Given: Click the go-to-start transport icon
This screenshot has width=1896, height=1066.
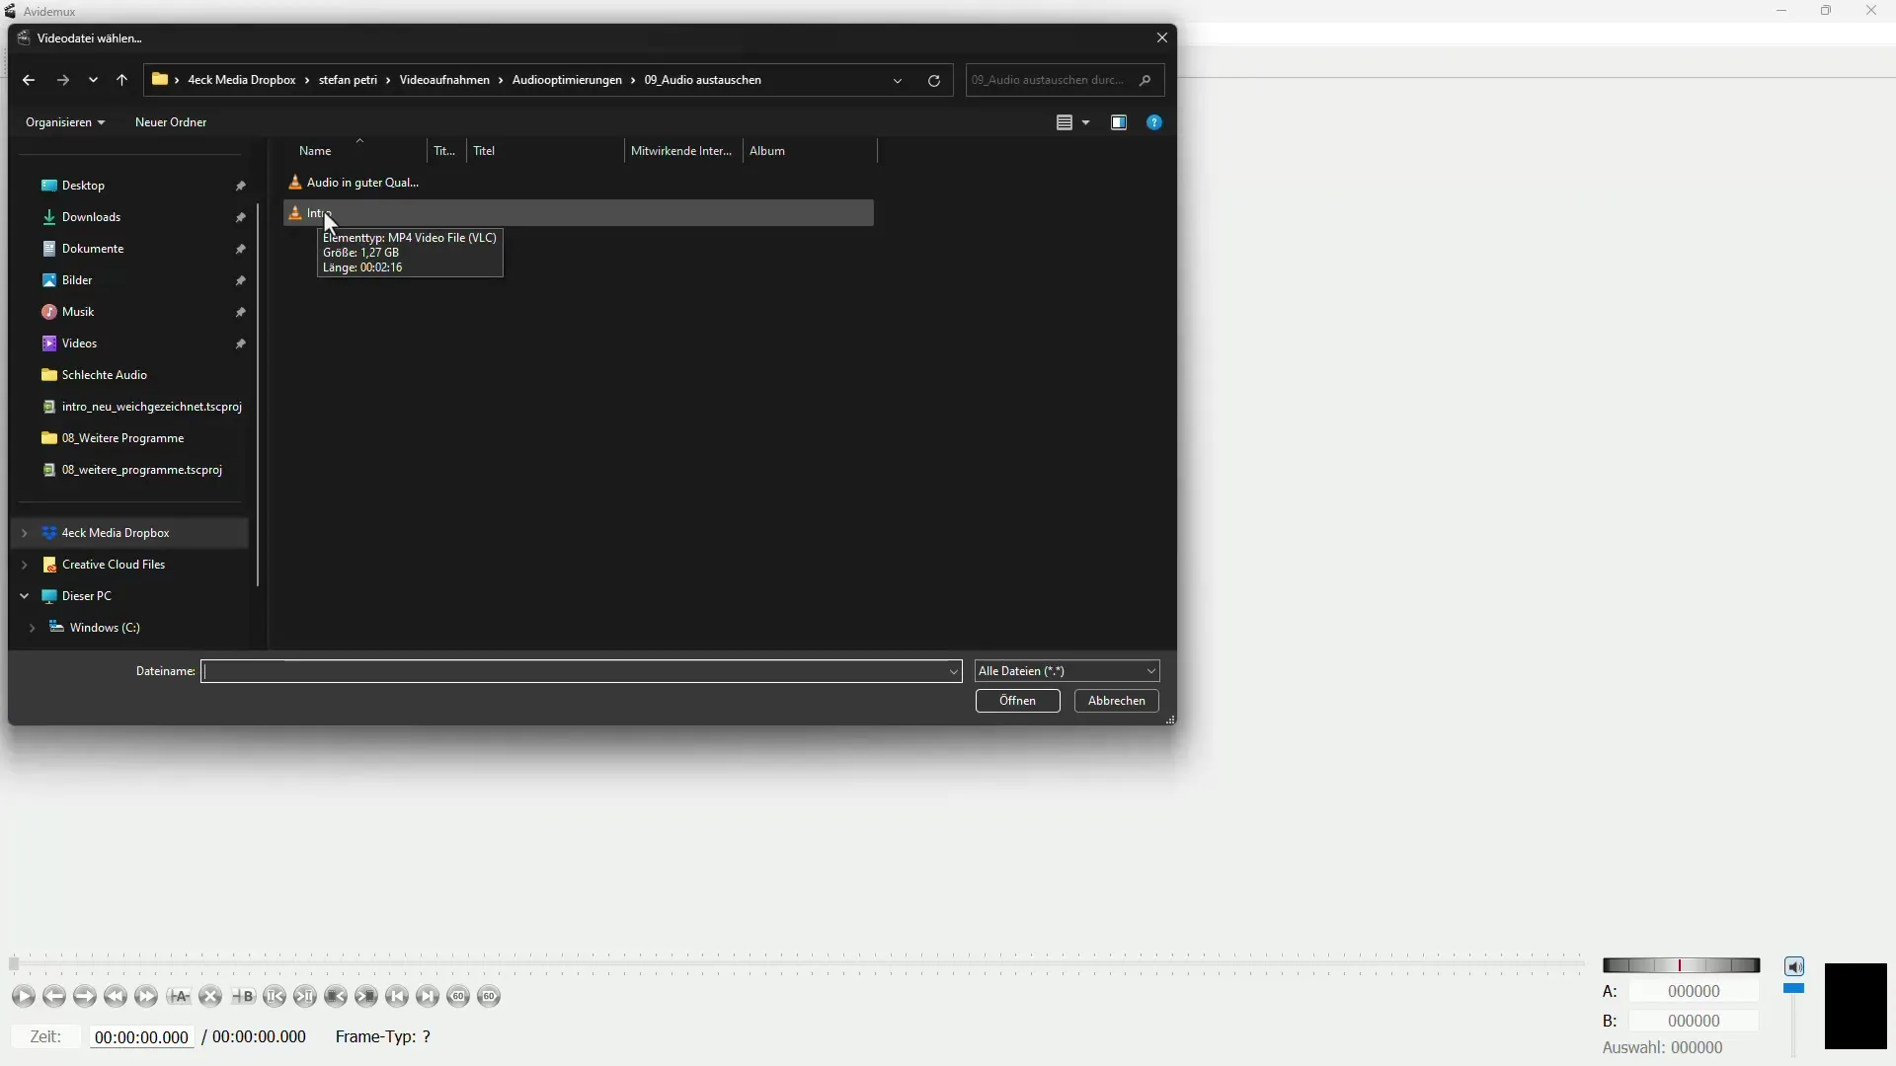Looking at the screenshot, I should (396, 996).
